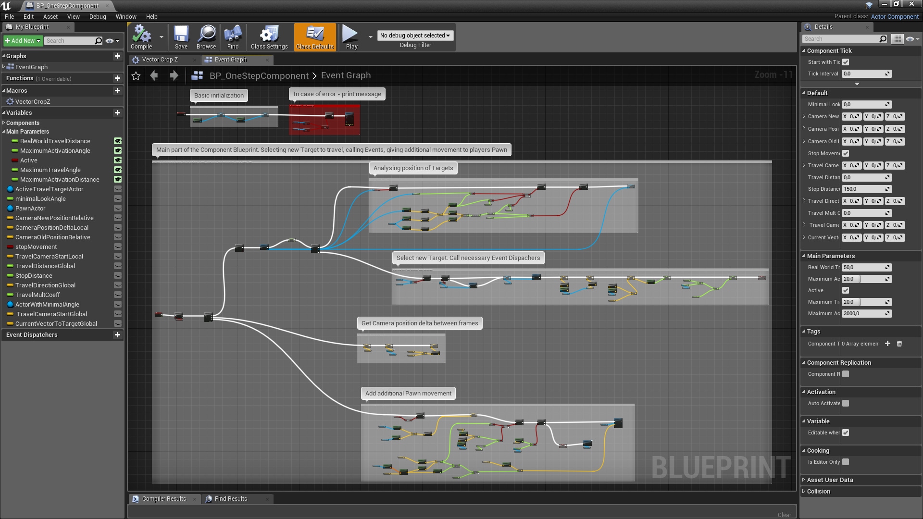This screenshot has height=519, width=923.
Task: Toggle visibility eye next to RealWorldTravelDistance variable
Action: 118,141
